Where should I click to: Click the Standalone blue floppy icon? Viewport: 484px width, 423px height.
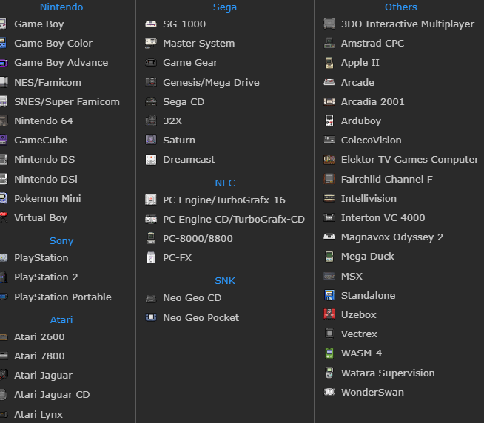(329, 296)
